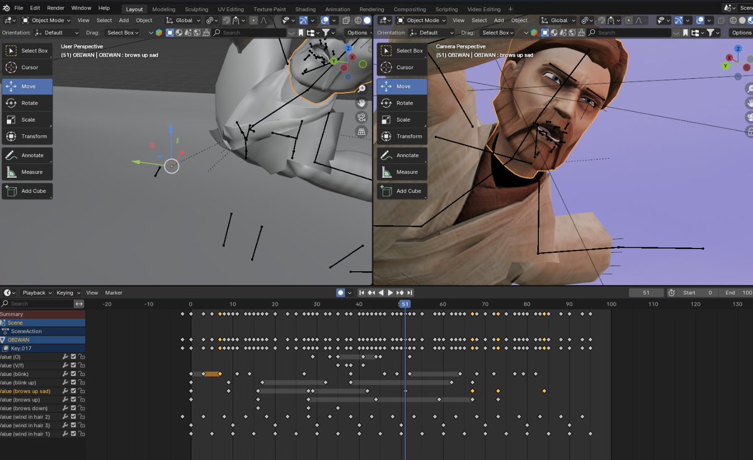Viewport: 753px width, 460px height.
Task: Open Orientation Default dropdown in left viewport
Action: coord(57,33)
